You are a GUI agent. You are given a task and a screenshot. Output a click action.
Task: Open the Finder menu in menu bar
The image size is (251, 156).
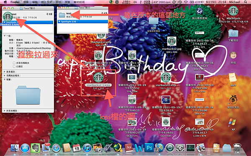coord(15,2)
